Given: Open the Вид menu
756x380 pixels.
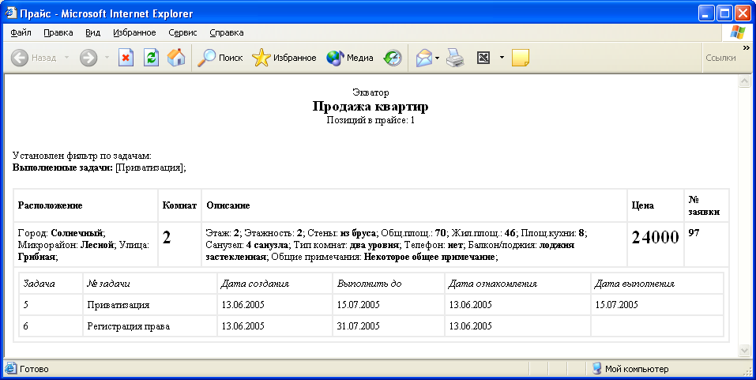Looking at the screenshot, I should [93, 33].
